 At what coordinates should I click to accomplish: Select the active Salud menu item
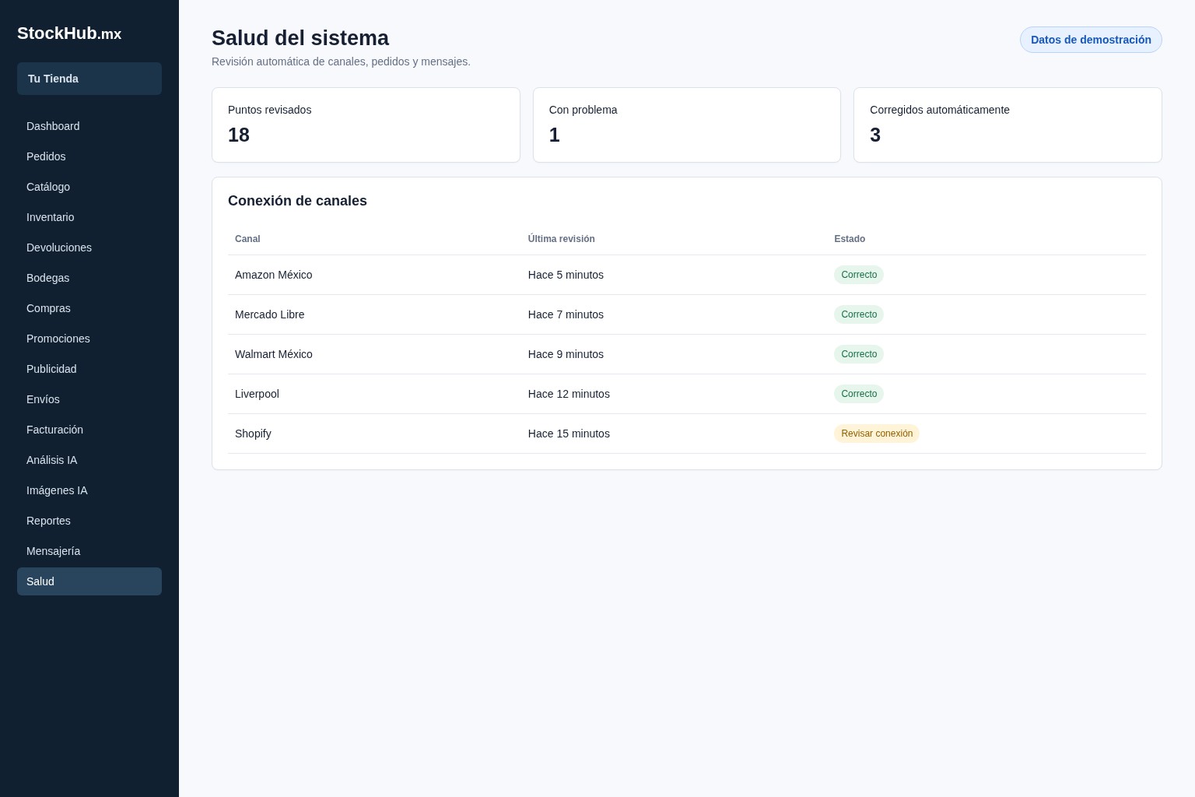click(89, 581)
